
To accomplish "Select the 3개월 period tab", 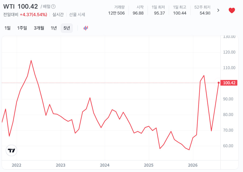I will 39,28.
